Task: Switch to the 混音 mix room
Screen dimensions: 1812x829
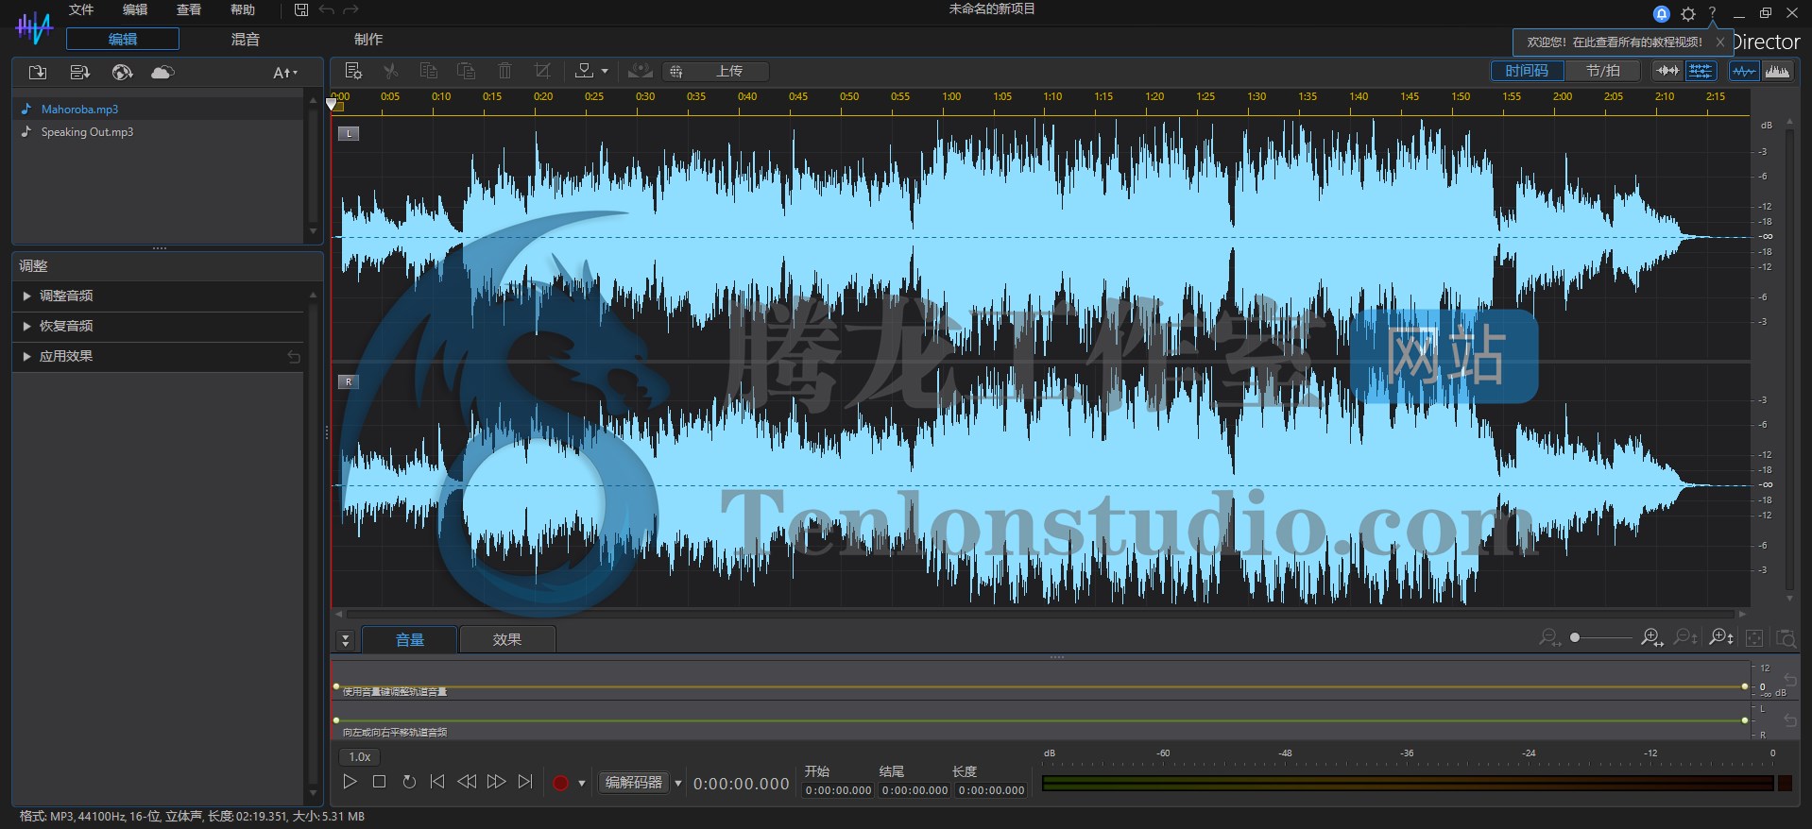Action: tap(246, 39)
